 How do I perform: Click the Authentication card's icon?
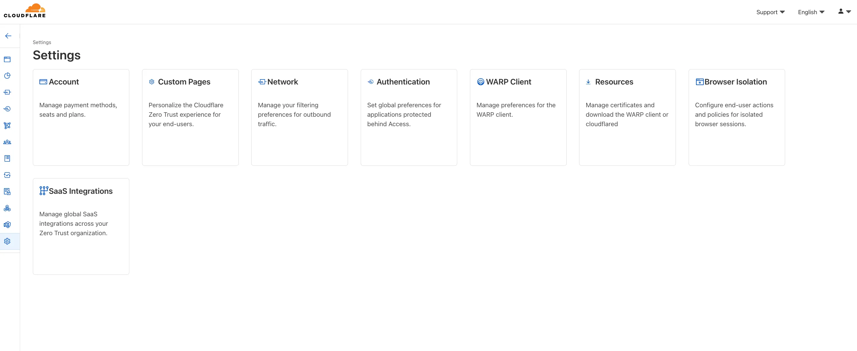[x=370, y=82]
